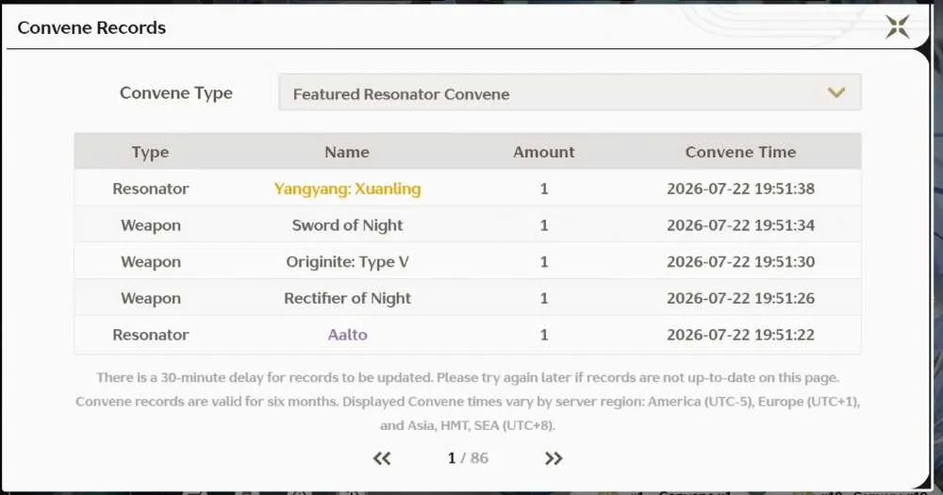Click the Convene Time column header
Screen dimensions: 943x495
pos(740,152)
